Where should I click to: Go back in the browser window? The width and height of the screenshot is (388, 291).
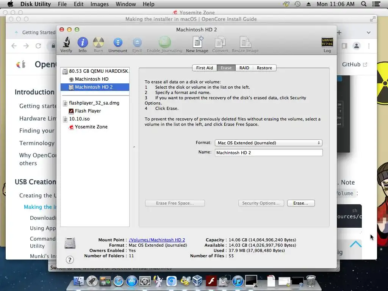click(x=14, y=46)
